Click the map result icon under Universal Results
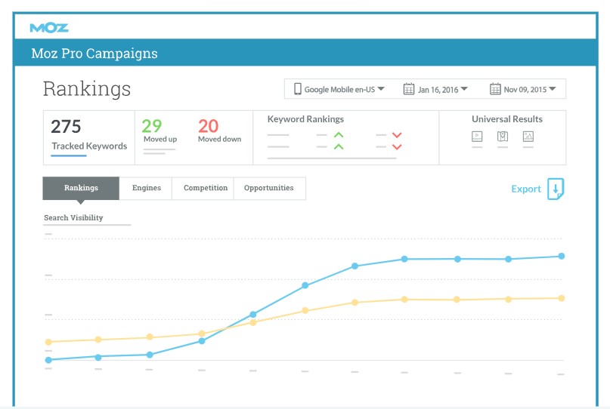This screenshot has height=409, width=610. pos(503,137)
